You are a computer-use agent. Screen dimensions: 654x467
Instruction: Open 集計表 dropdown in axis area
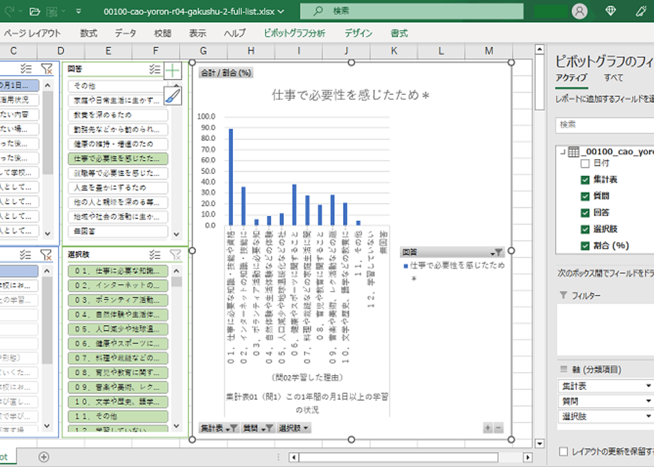coord(648,386)
